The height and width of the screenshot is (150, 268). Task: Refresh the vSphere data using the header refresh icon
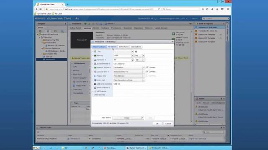coord(155,18)
